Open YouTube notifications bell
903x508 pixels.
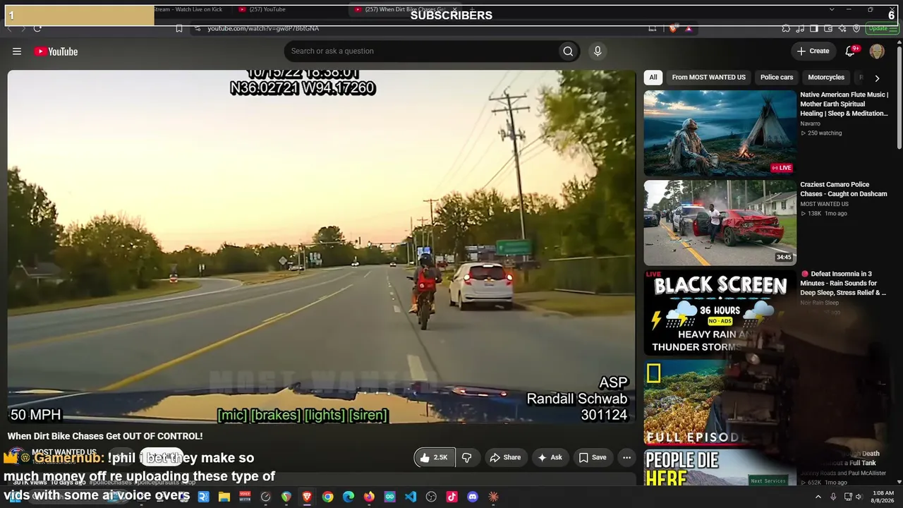pos(850,51)
